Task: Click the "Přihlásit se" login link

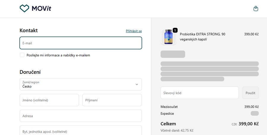Action: point(134,31)
